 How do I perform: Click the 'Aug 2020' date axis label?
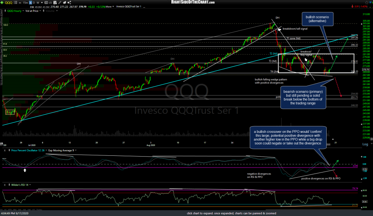(151, 145)
